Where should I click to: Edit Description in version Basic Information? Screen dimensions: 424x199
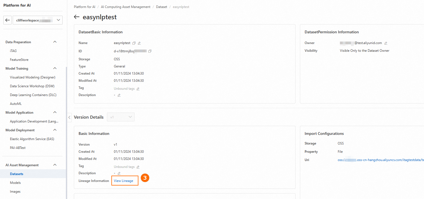click(x=119, y=173)
